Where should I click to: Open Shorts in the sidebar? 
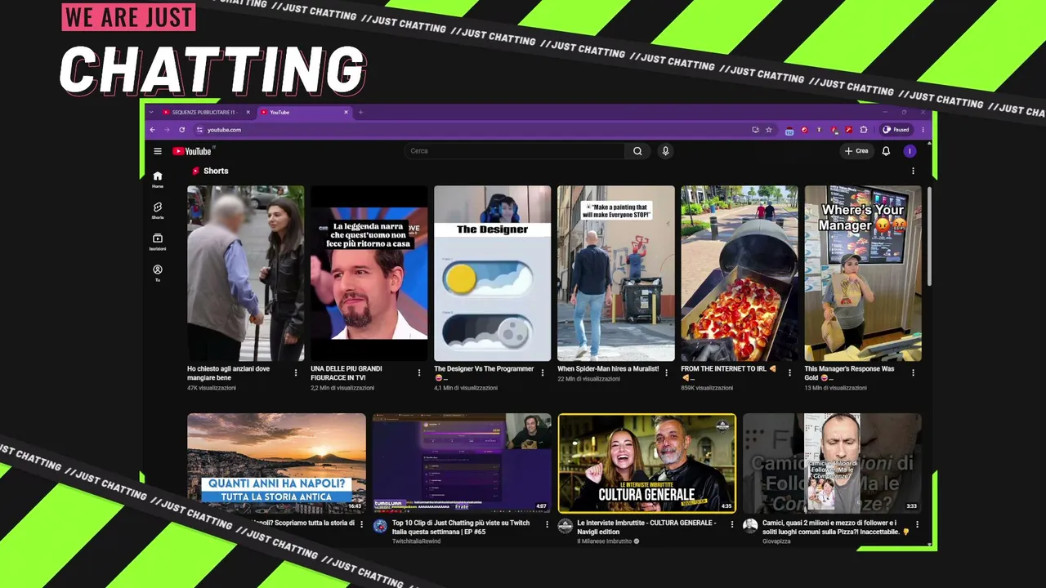tap(158, 211)
